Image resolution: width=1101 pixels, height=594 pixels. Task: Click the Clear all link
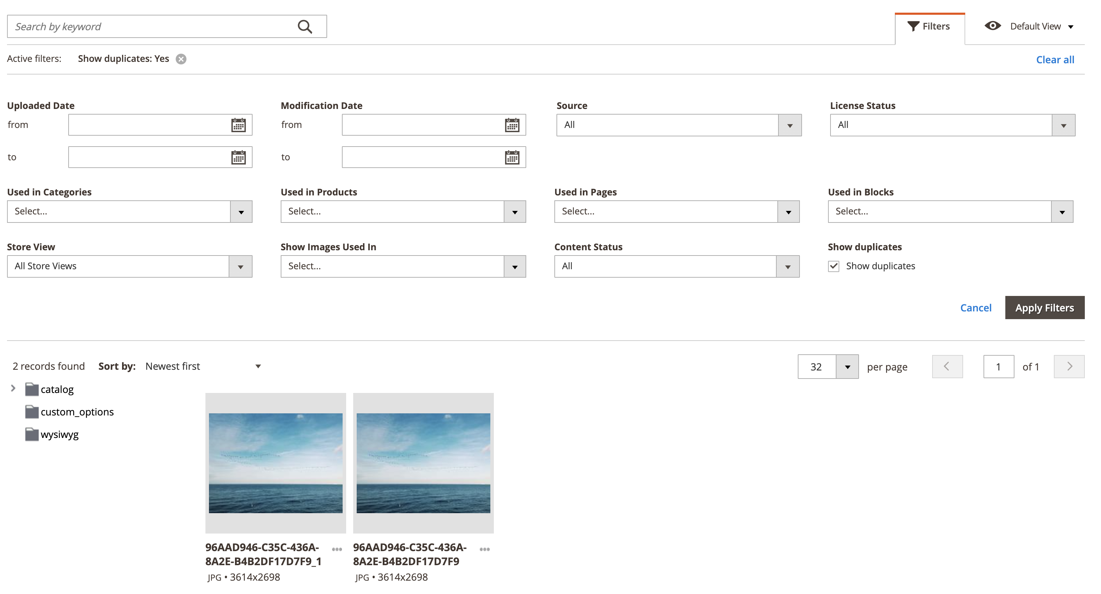(1055, 60)
